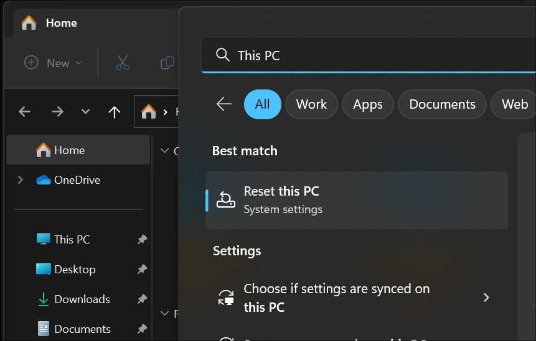
Task: Open the New menu in File Explorer
Action: click(53, 63)
